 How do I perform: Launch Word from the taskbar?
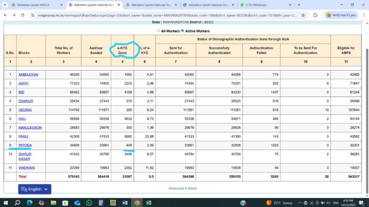point(125,203)
